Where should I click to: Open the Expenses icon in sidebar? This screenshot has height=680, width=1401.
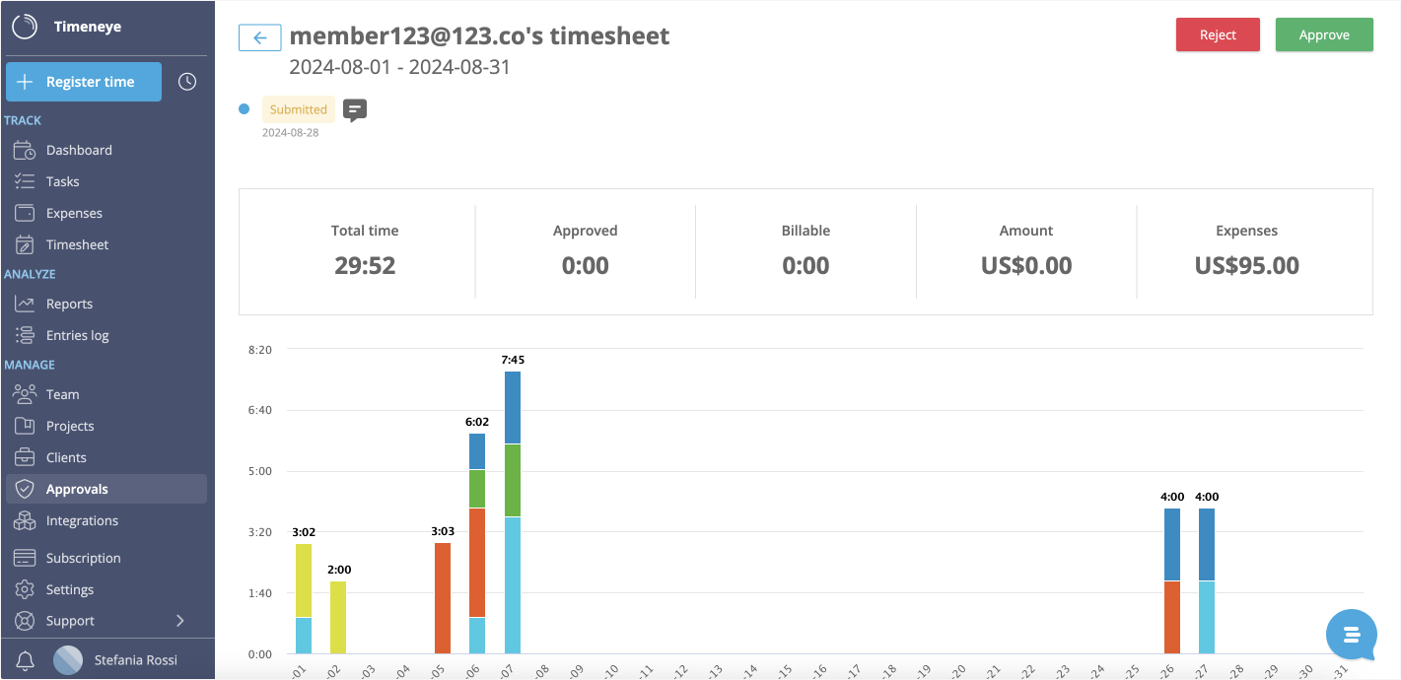tap(25, 212)
